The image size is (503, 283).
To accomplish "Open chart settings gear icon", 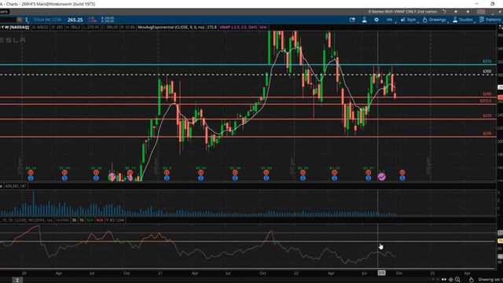I will (x=376, y=20).
